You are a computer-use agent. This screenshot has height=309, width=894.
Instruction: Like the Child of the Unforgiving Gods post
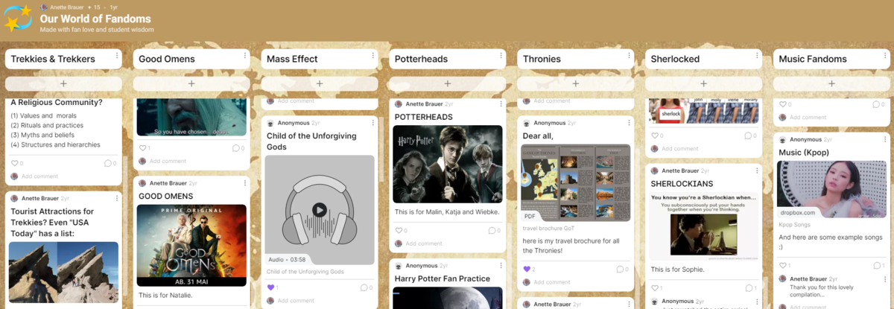tap(270, 287)
